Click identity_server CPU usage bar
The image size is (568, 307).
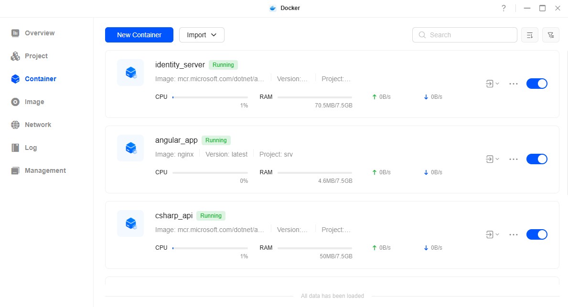point(210,97)
